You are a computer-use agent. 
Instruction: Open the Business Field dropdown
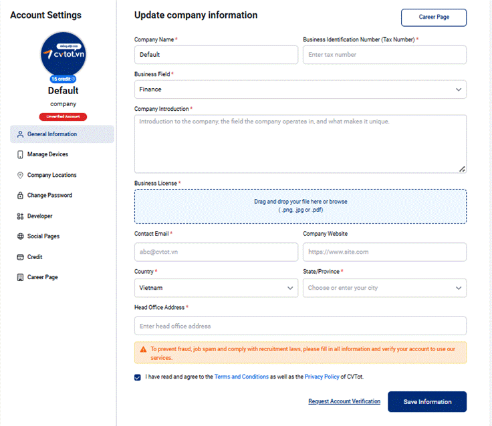pyautogui.click(x=300, y=89)
